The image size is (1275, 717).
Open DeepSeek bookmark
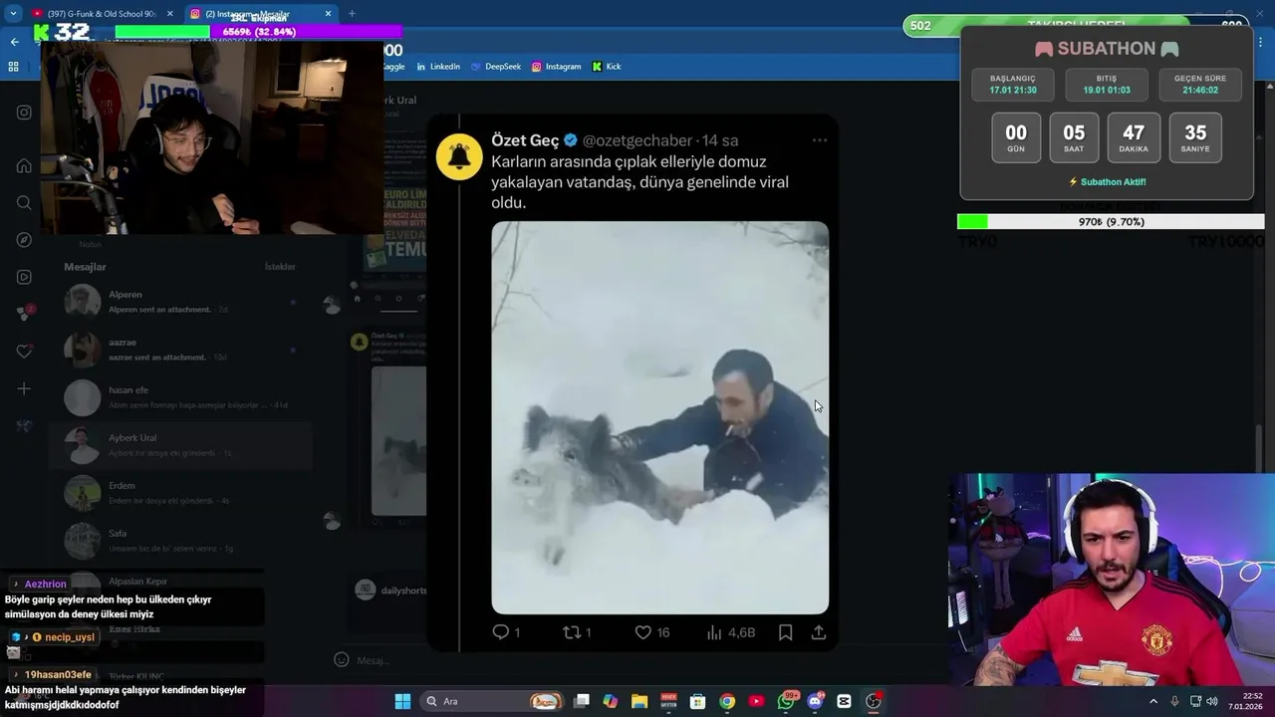click(495, 67)
